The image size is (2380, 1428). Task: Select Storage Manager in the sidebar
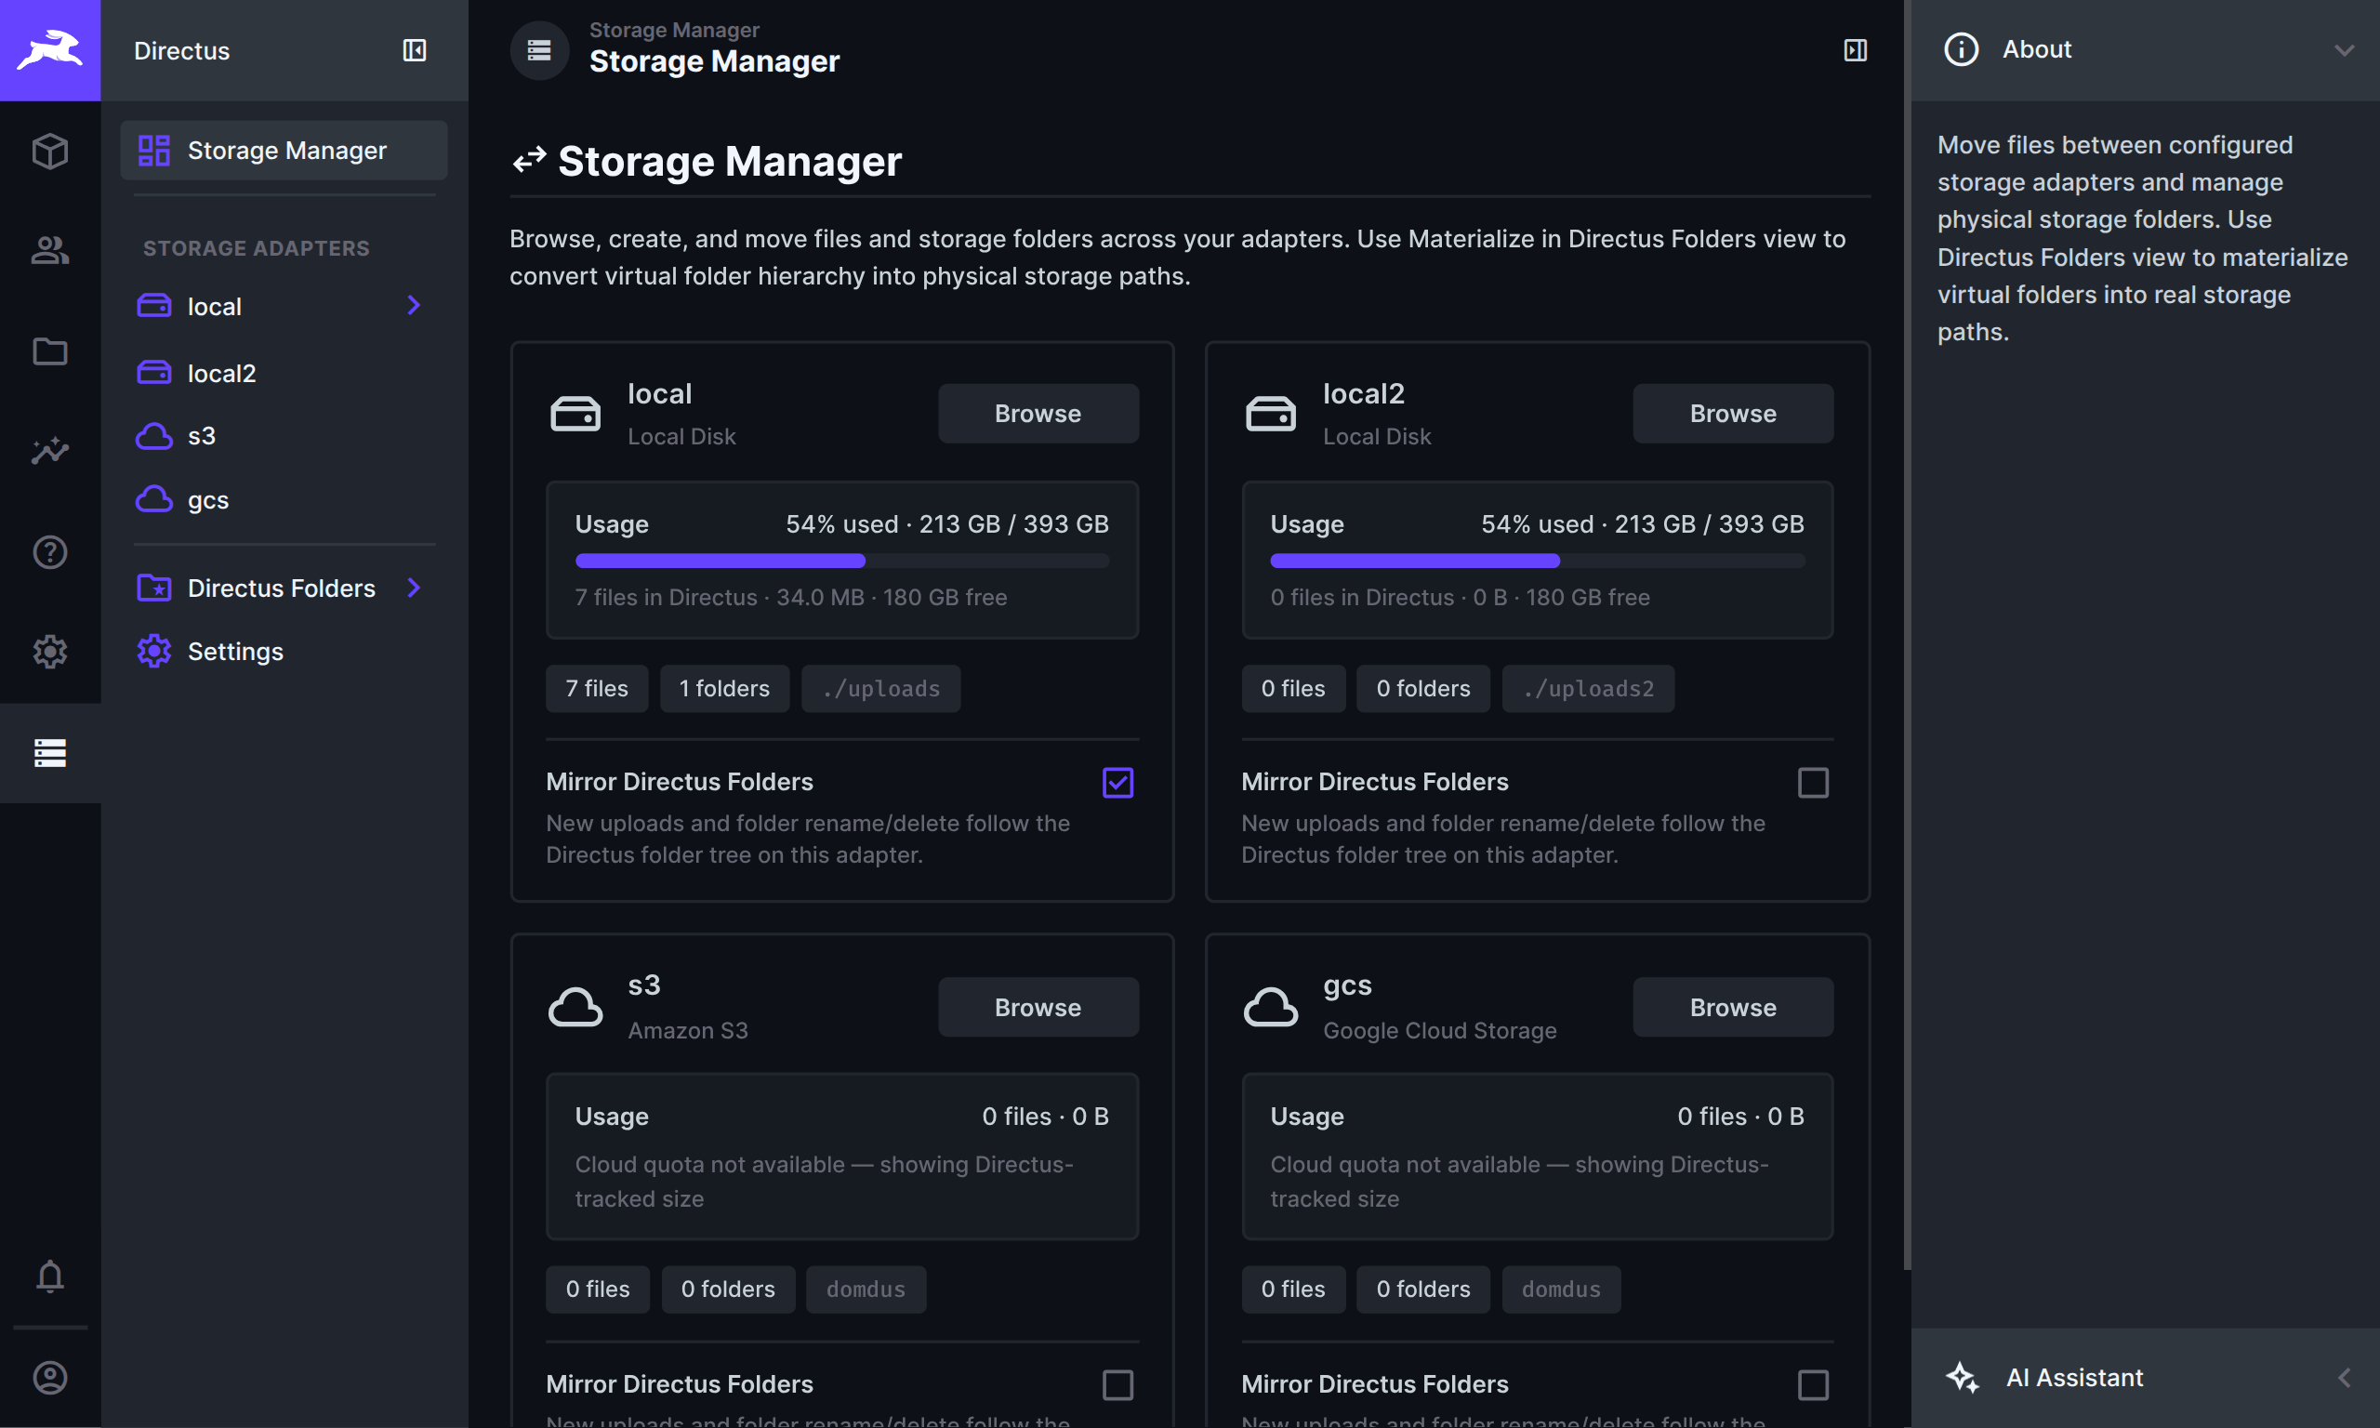point(284,150)
